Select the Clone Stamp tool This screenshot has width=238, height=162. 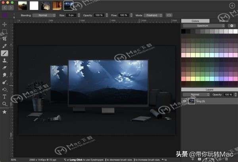4,60
